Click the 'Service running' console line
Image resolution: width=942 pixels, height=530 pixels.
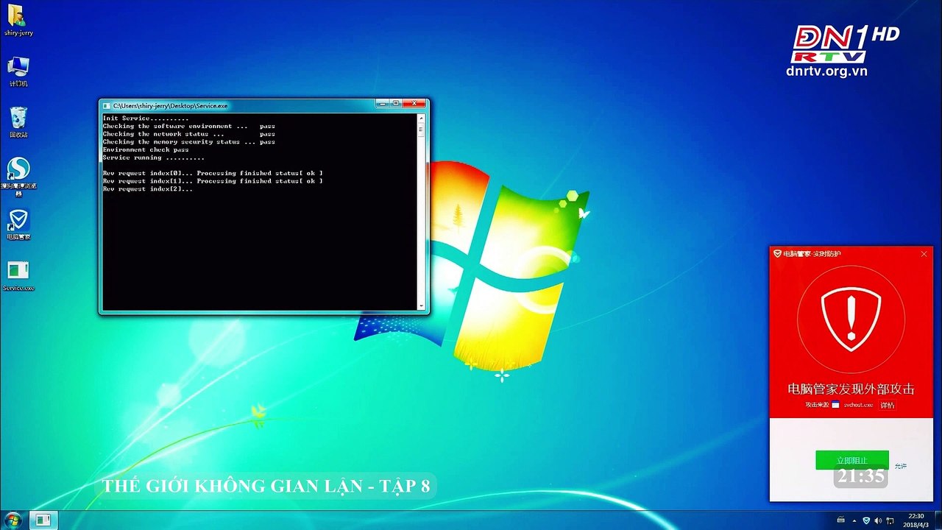click(154, 158)
